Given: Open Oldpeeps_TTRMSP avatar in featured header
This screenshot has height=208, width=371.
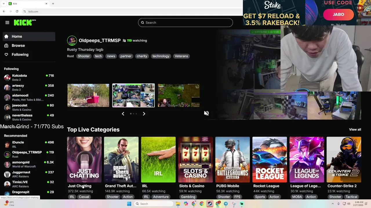Looking at the screenshot, I should (x=72, y=41).
